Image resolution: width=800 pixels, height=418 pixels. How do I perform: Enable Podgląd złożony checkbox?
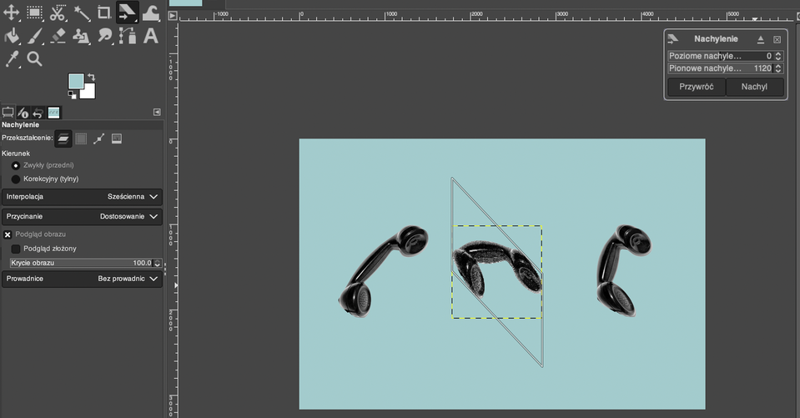click(x=16, y=249)
